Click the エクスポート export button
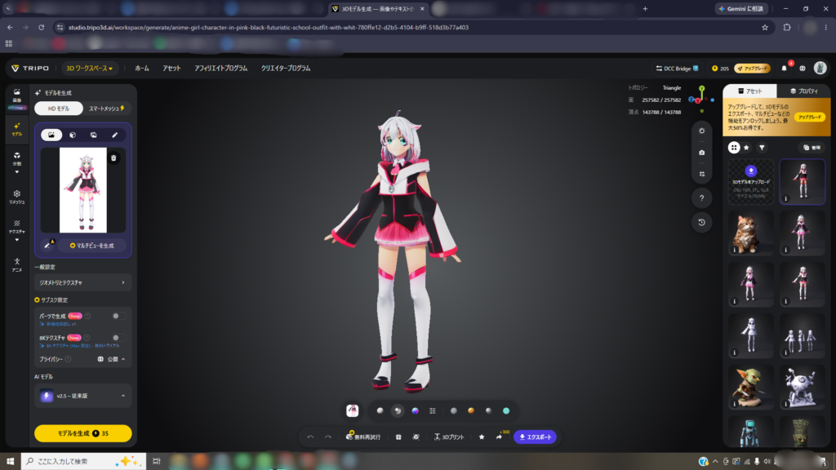The width and height of the screenshot is (836, 470). click(x=536, y=437)
